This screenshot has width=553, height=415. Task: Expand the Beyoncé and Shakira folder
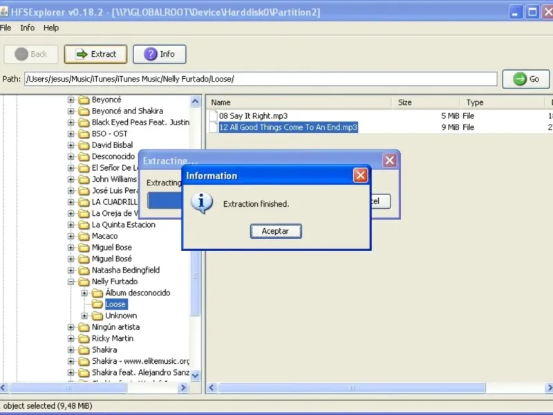point(71,111)
